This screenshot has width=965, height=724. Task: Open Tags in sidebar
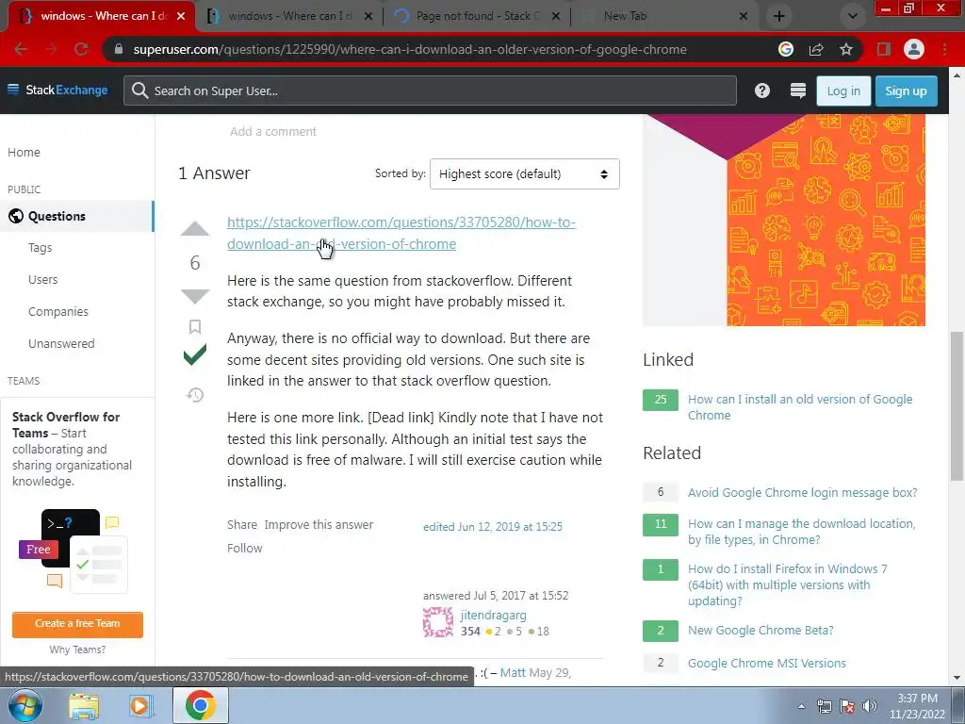coord(40,248)
